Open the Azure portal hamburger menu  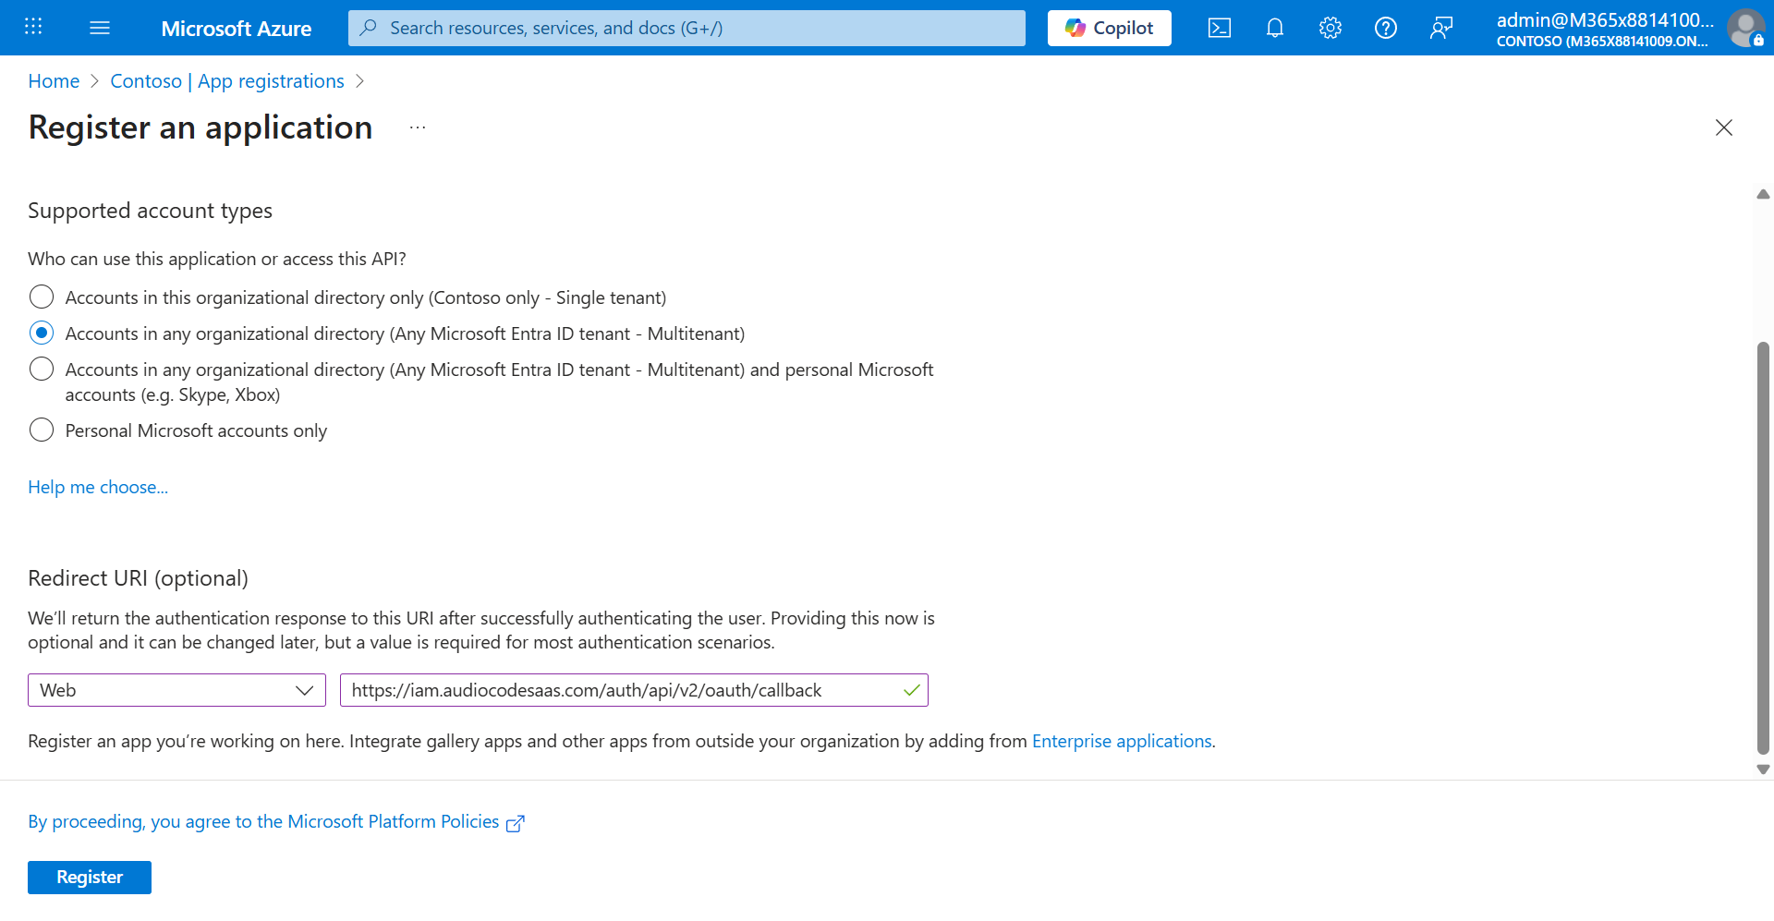pos(100,28)
